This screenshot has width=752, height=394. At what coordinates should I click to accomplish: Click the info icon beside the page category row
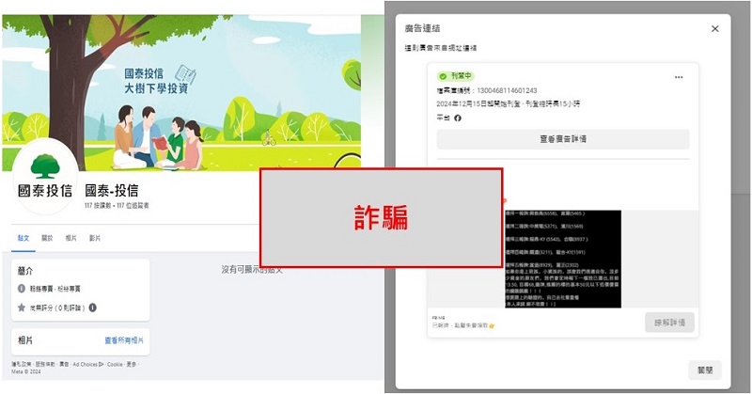click(x=22, y=289)
